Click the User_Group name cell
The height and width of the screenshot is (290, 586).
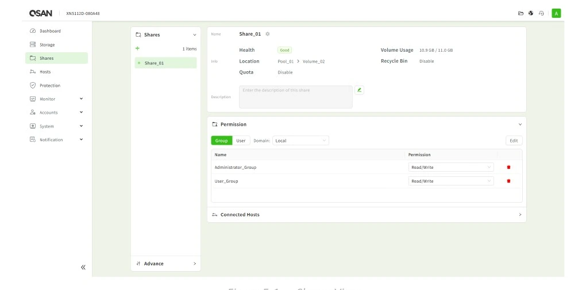226,181
